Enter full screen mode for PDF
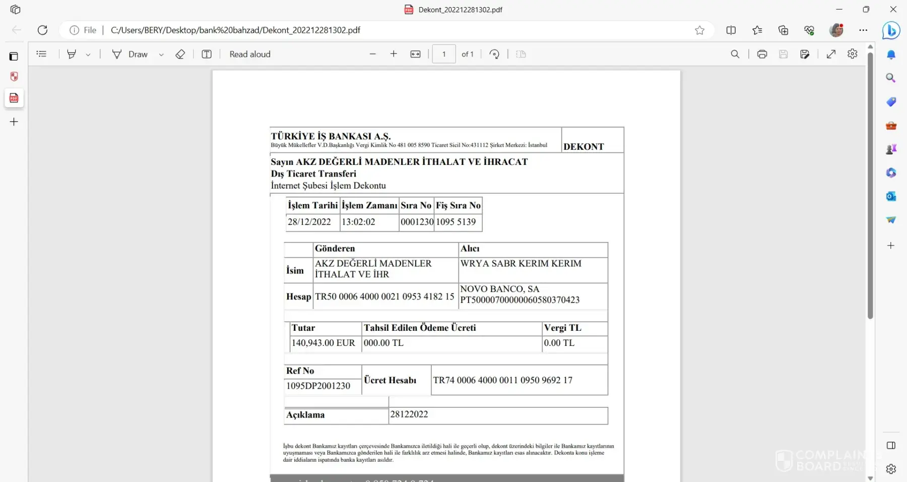 click(831, 54)
